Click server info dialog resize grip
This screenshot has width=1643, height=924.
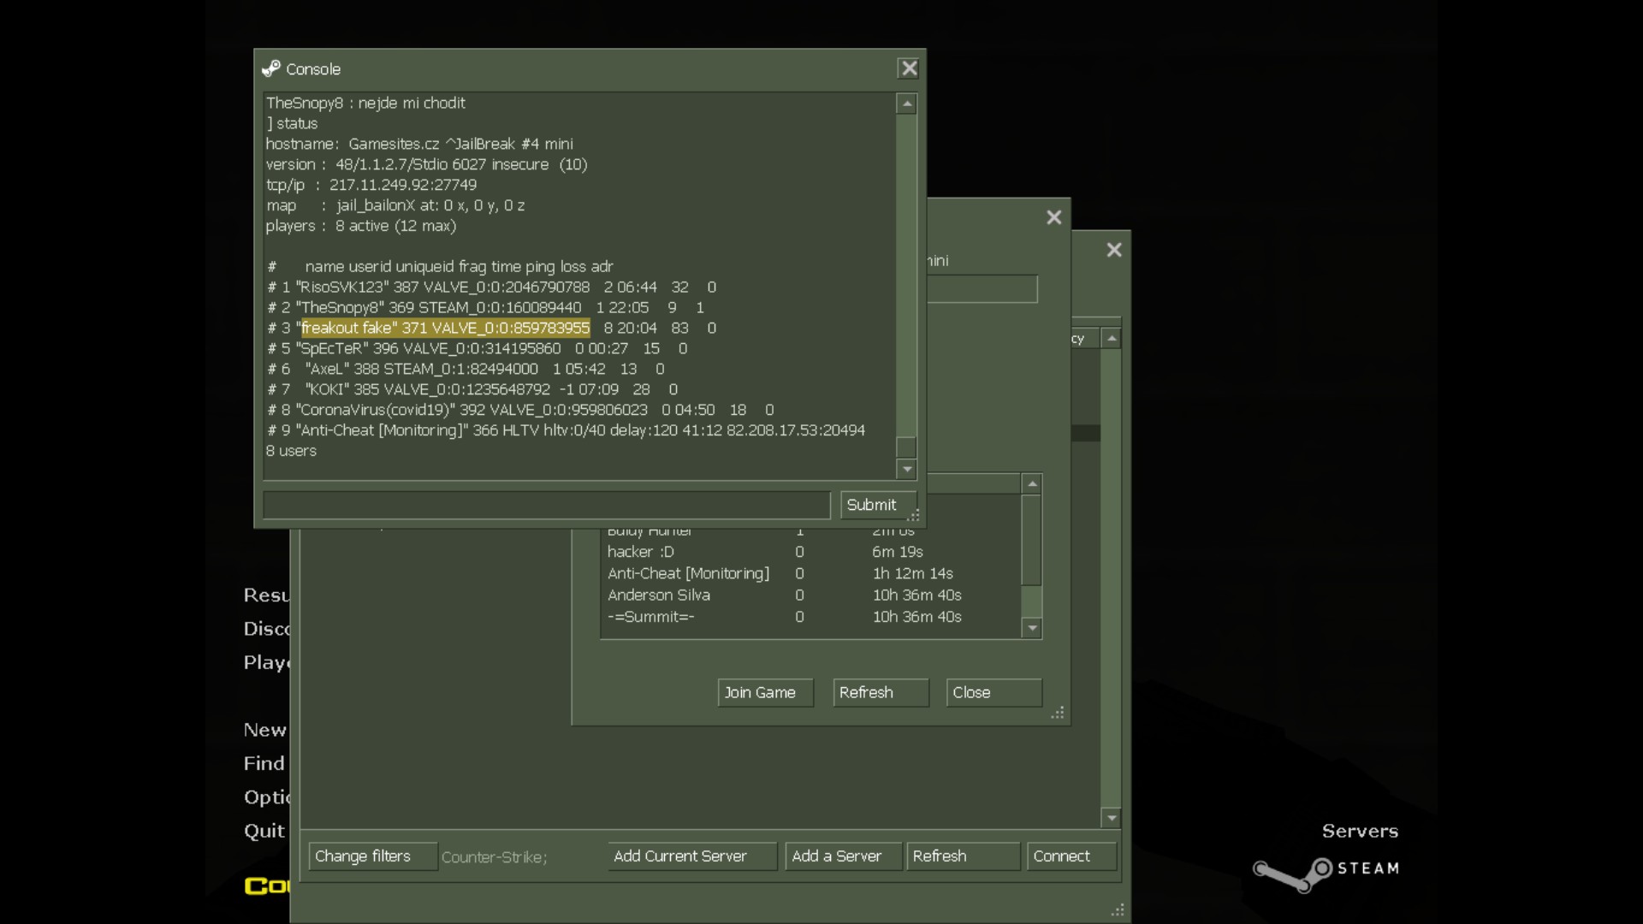[x=1058, y=713]
